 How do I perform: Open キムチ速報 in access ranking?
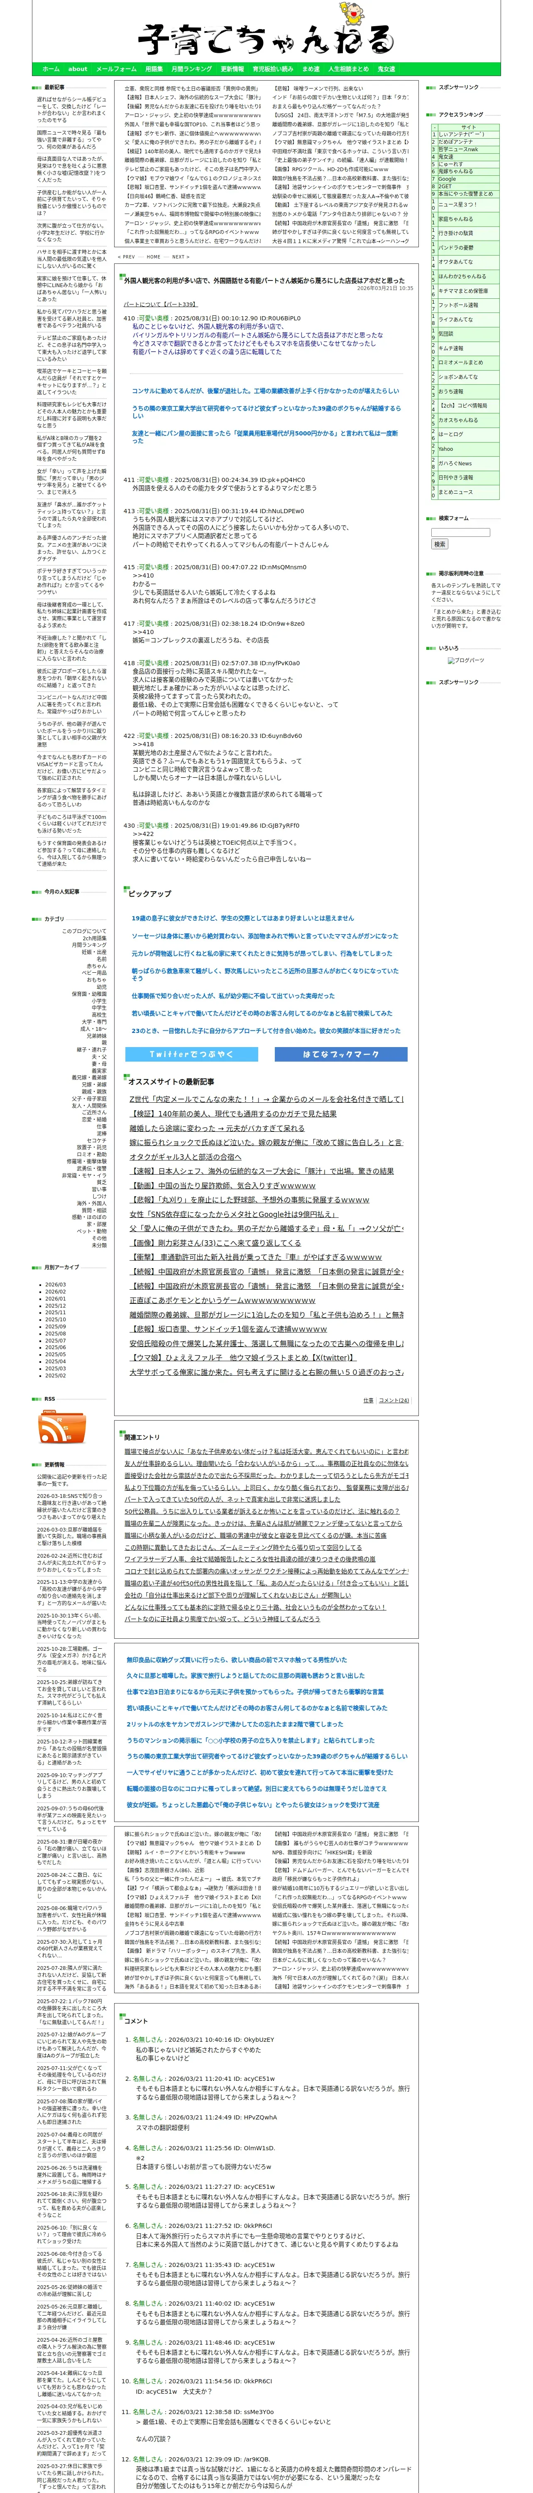point(451,349)
